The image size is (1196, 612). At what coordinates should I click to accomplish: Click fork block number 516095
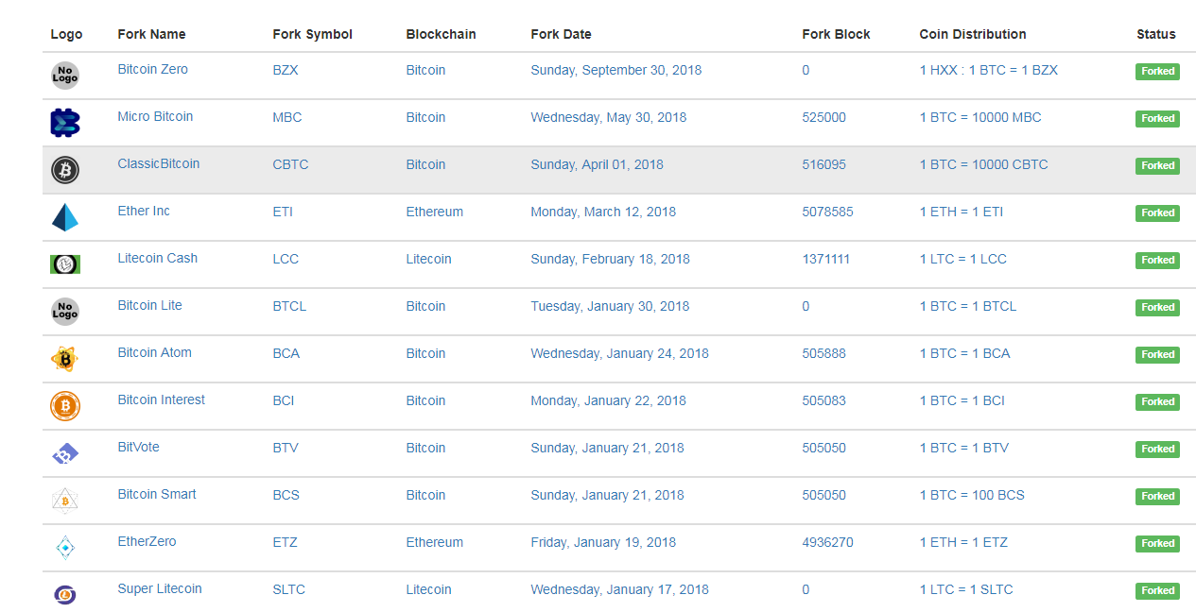[x=823, y=164]
